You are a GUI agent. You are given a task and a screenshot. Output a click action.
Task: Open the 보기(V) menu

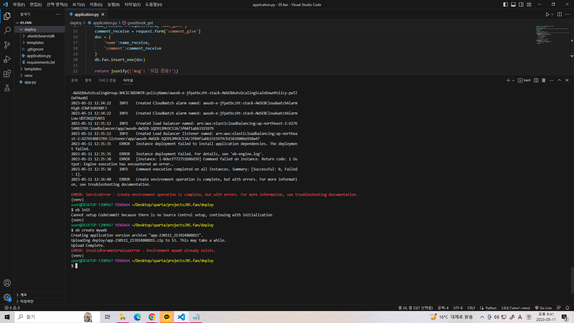(x=79, y=4)
